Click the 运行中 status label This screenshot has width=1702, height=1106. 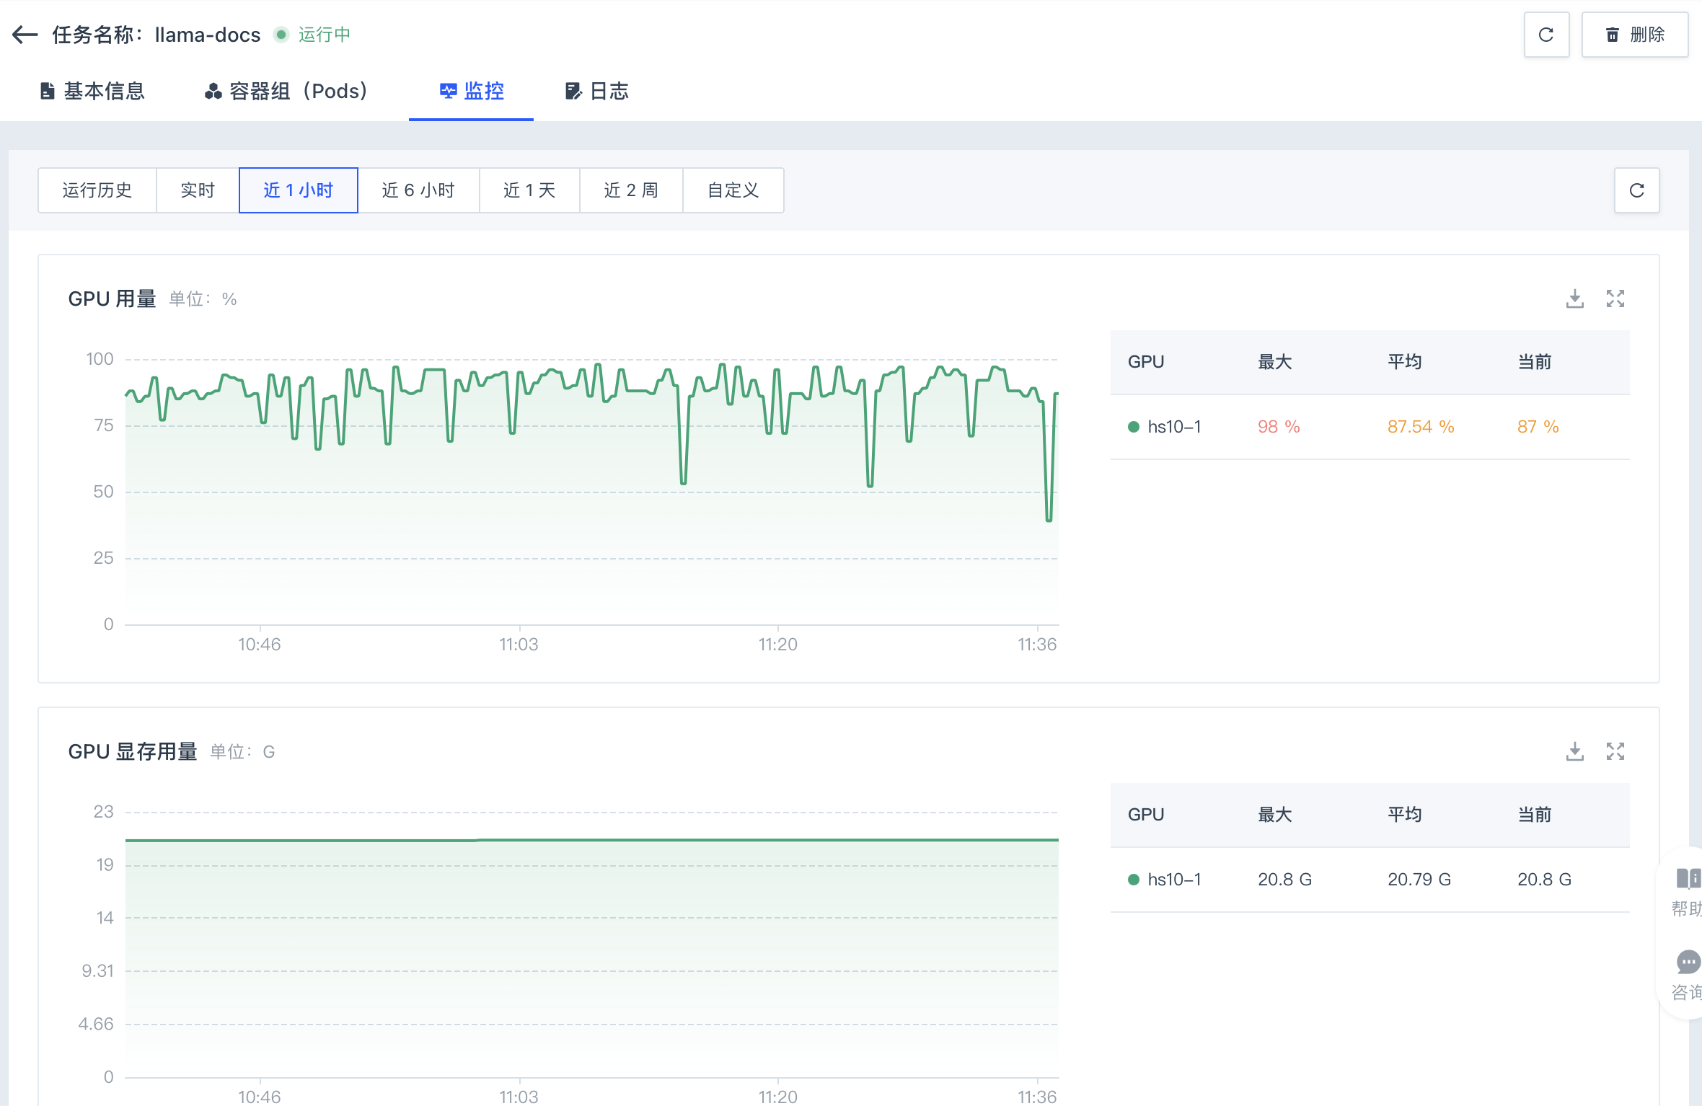pos(324,35)
